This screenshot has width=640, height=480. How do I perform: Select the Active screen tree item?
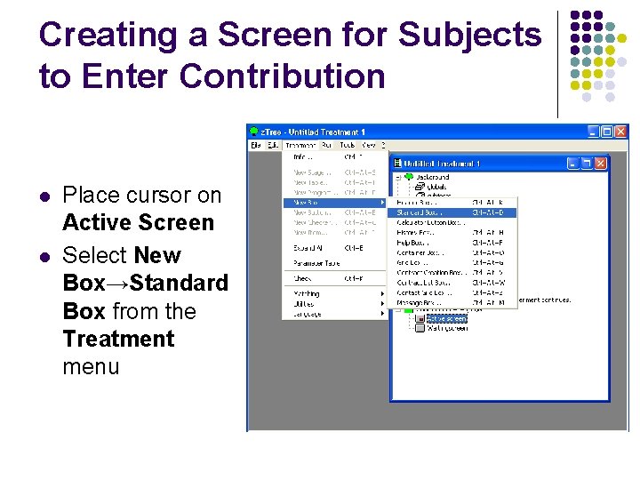(446, 318)
